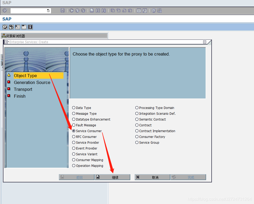Click the Expand subtree plus icon
The image size is (254, 204).
[x=17, y=27]
